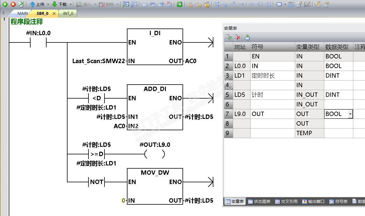This screenshot has width=365, height=216.
Task: Click the delete row icon in variable table
Action: tap(237, 38)
